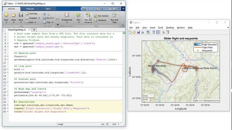The image size is (232, 130).
Task: Open Window menu in Figure 1
Action: tap(181, 28)
